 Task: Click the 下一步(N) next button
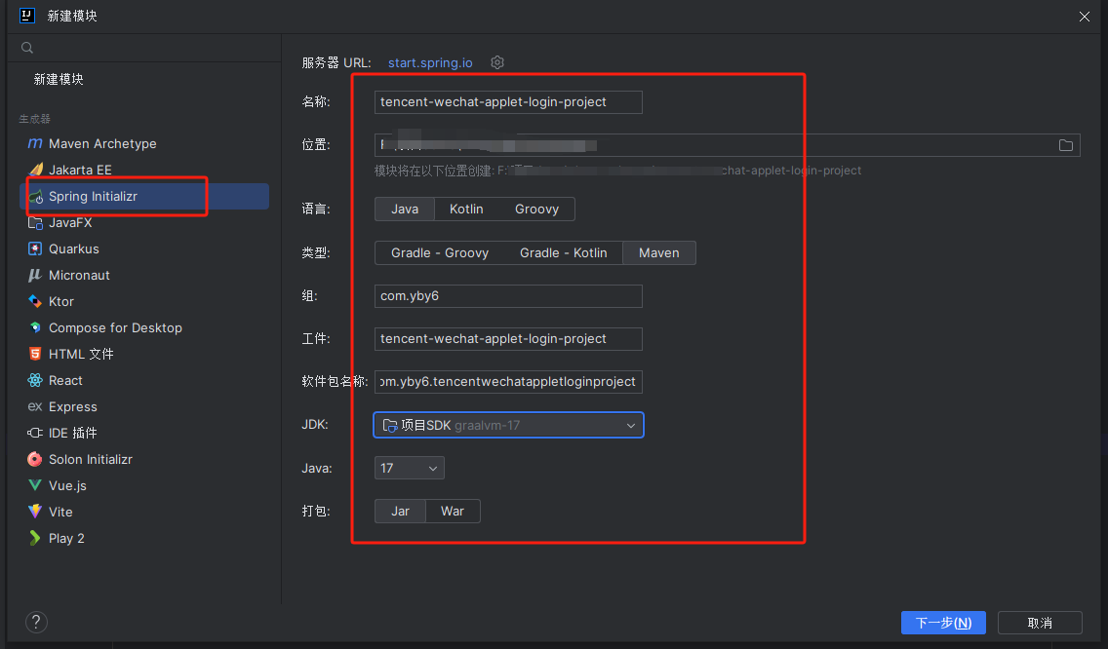tap(943, 623)
